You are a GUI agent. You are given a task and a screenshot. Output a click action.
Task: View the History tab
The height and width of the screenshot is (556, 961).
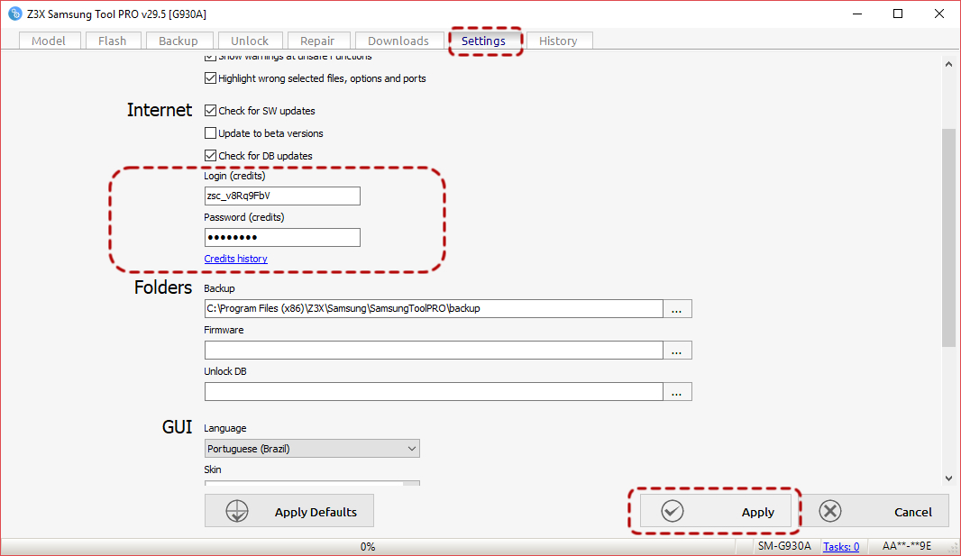click(x=559, y=41)
